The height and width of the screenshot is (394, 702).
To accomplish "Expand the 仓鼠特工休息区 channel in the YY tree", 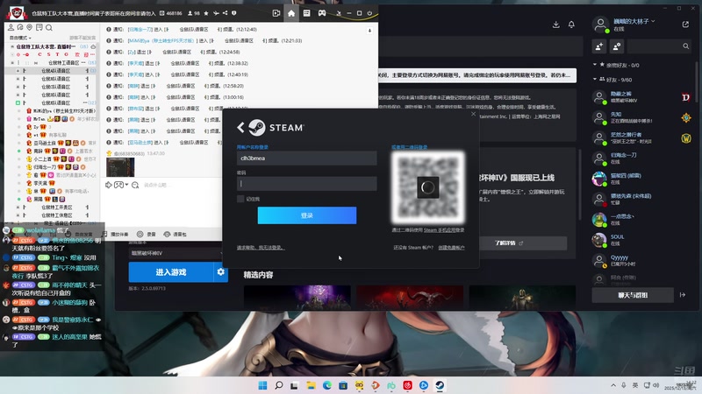I will [18, 215].
